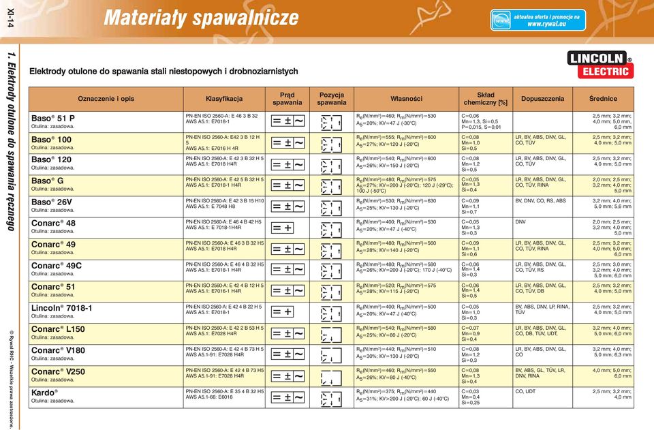Click the welding current symbol for Conarc L150
The width and height of the screenshot is (654, 430).
coord(287,333)
